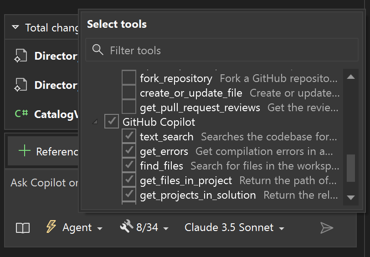Check the create_or_update_file tool
370x257 pixels.
pos(129,93)
